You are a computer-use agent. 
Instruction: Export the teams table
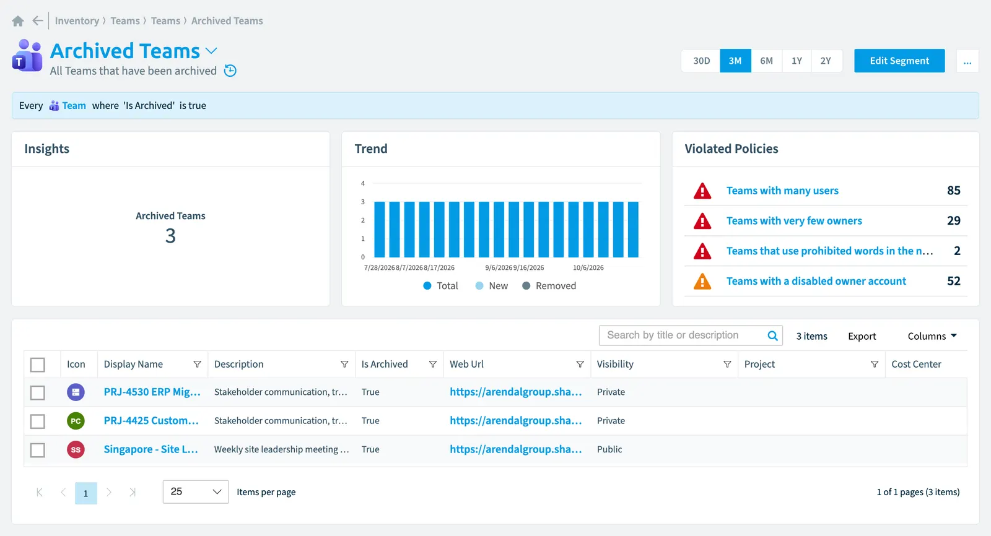point(862,336)
